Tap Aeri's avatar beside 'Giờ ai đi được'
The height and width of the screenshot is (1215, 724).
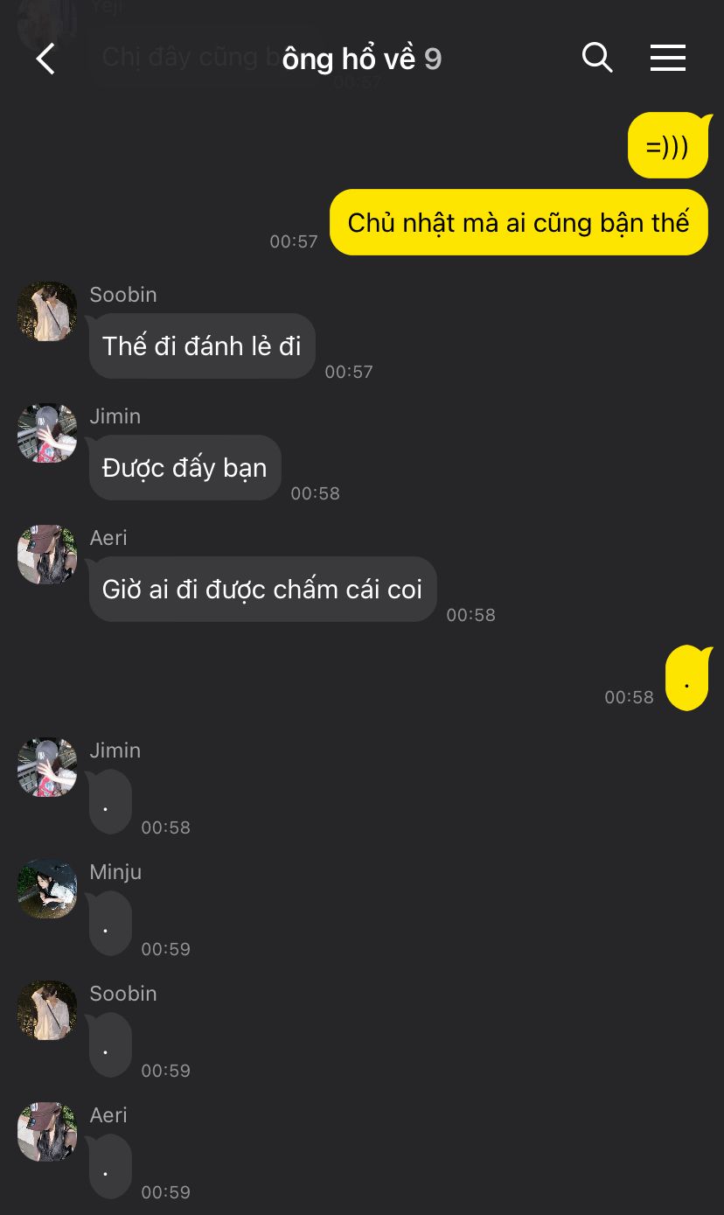point(47,555)
